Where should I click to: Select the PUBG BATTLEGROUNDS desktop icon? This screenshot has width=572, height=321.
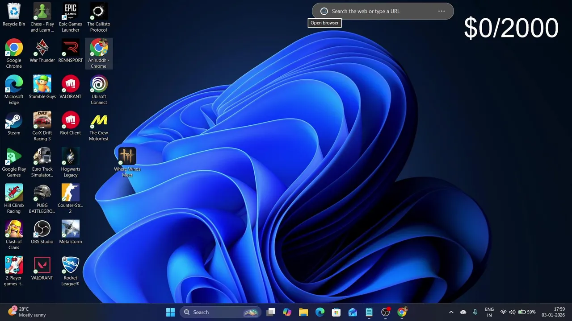pos(42,199)
